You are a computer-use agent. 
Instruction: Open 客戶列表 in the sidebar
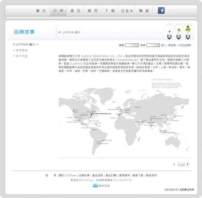point(21,56)
